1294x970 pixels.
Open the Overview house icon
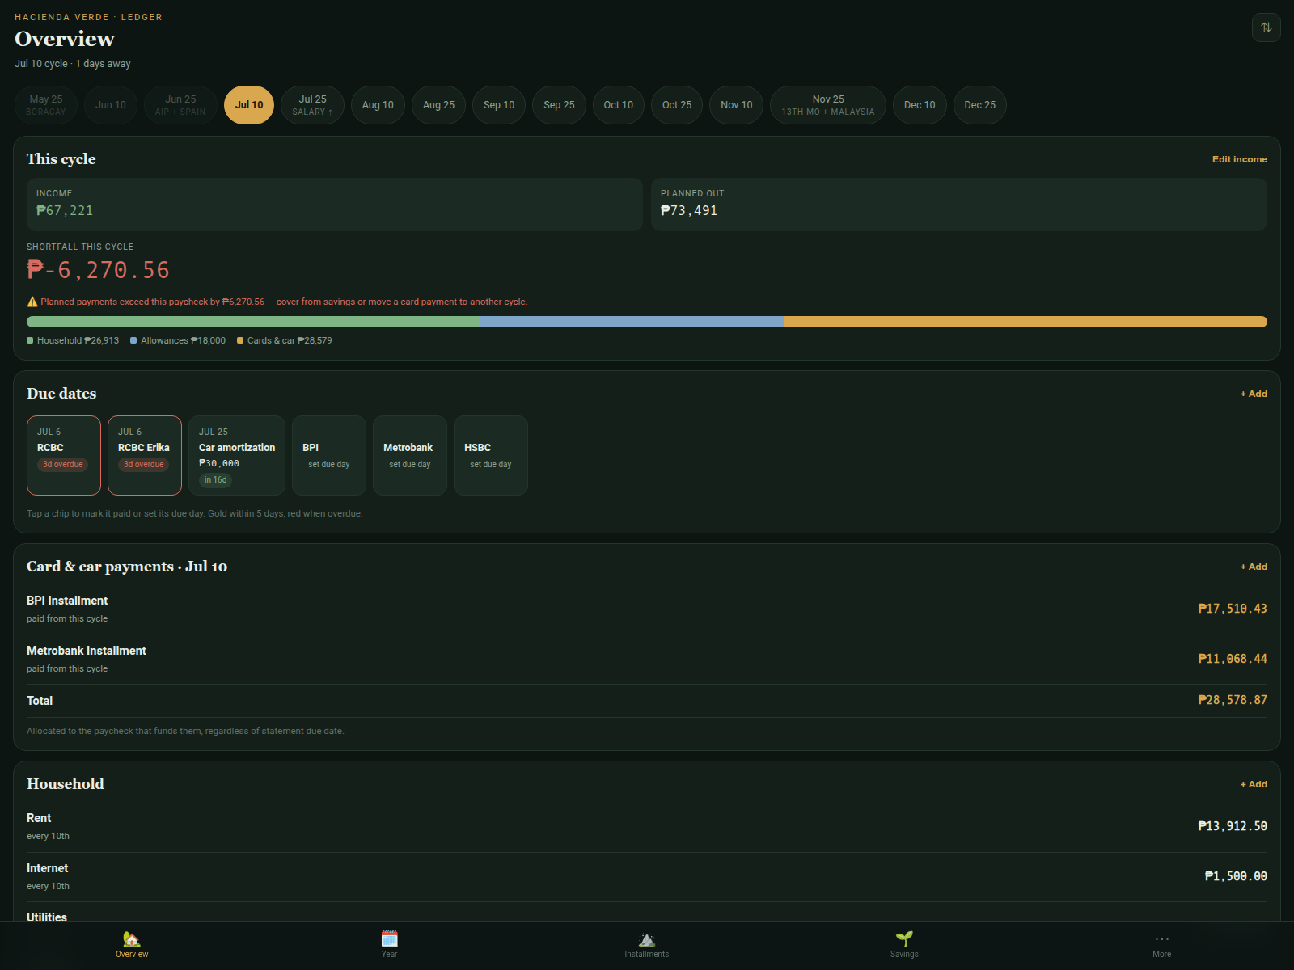click(x=132, y=938)
